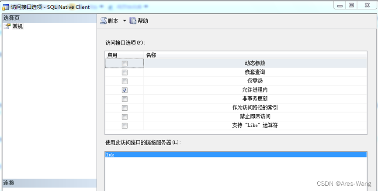Open the 脚本 dropdown arrow
This screenshot has width=378, height=191.
coord(125,21)
